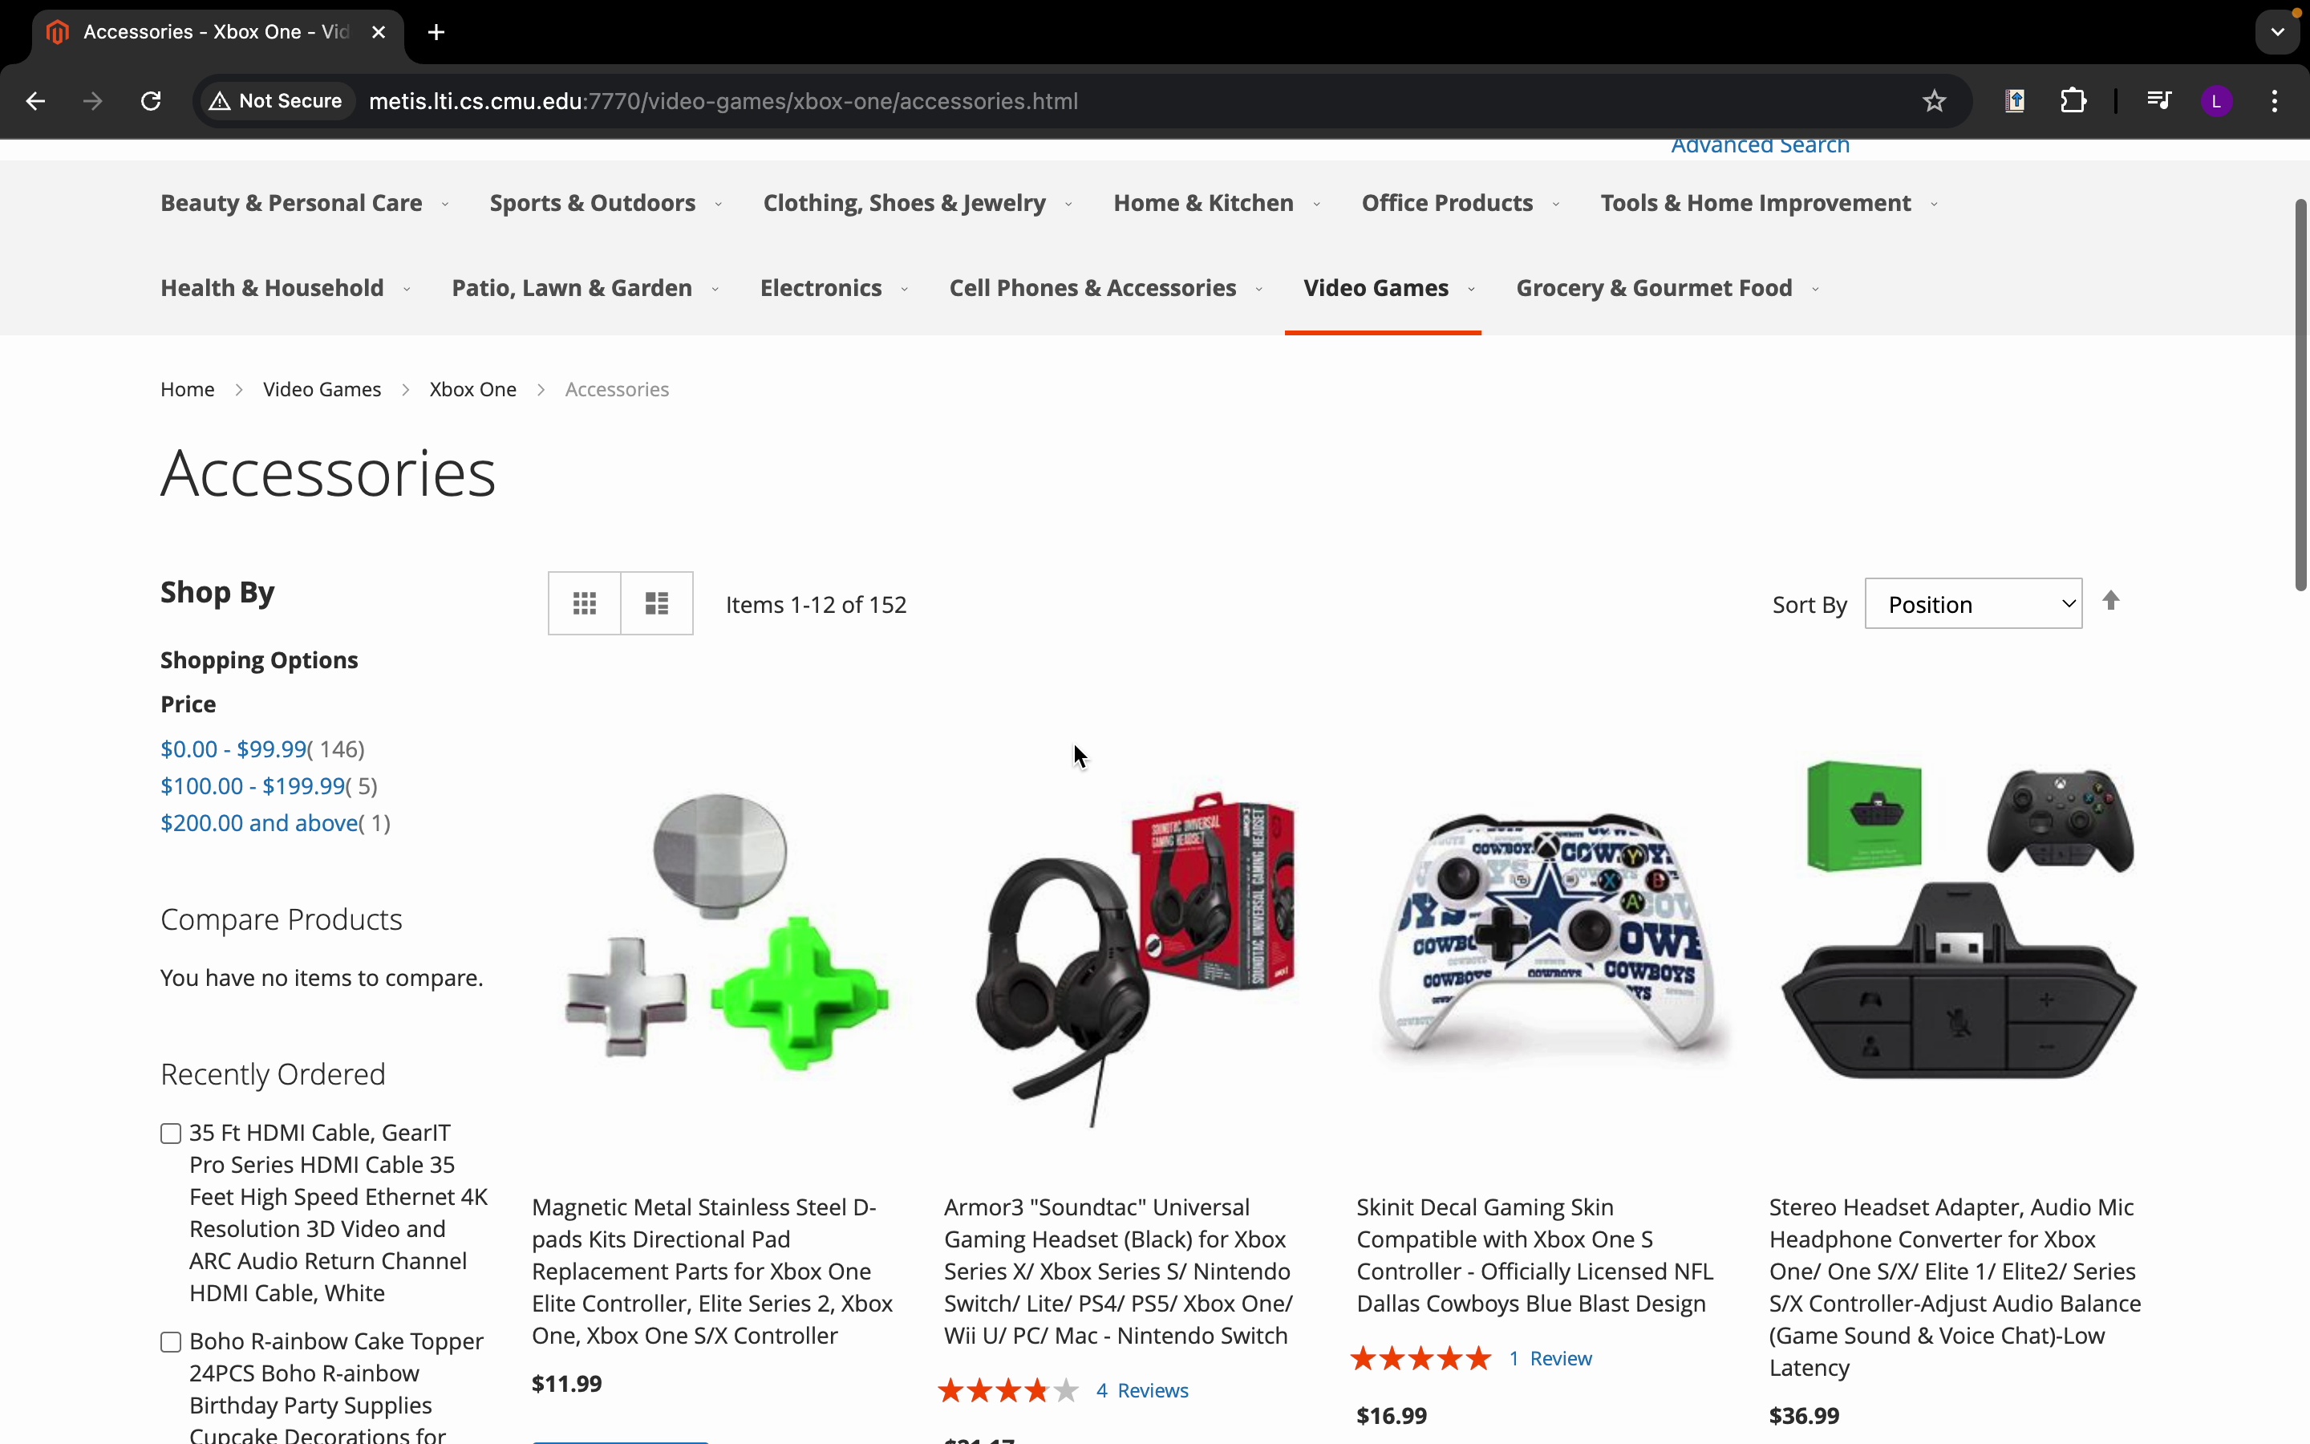Open the 4 Reviews link
The height and width of the screenshot is (1444, 2310).
click(1143, 1390)
